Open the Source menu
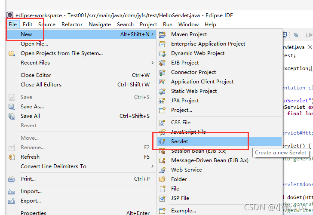This screenshot has width=313, height=215. (x=47, y=25)
